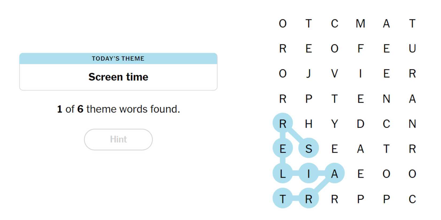Select the highlighted letter L

pyautogui.click(x=283, y=174)
